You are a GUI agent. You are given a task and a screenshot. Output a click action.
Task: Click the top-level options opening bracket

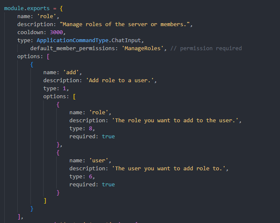pos(48,56)
